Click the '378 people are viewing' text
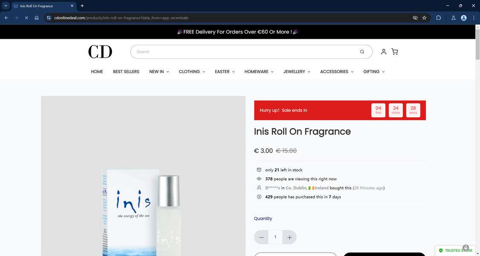Screen dimensions: 480x256 (301, 179)
